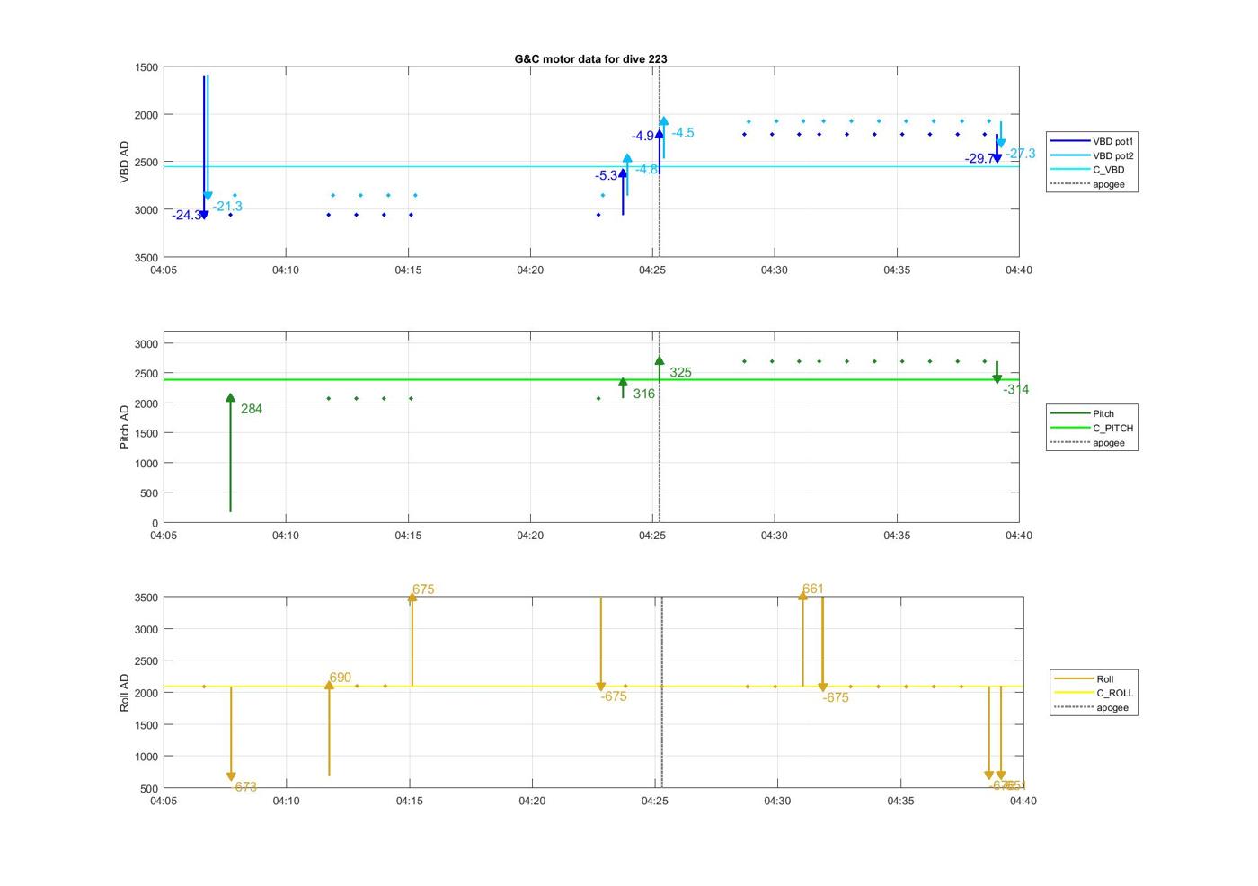Image resolution: width=1258 pixels, height=886 pixels.
Task: Click the "04:20" tick under the Roll plot
Action: click(532, 801)
